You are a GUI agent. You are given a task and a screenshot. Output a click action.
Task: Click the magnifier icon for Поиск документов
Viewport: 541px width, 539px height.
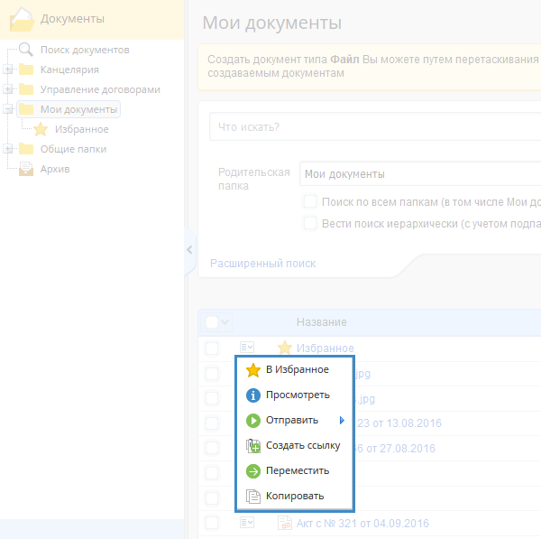(26, 50)
